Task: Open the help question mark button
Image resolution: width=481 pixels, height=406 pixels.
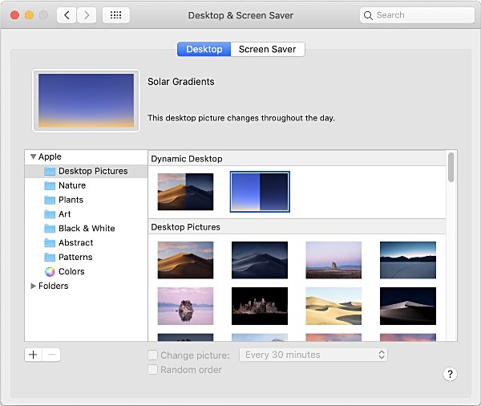Action: coord(450,374)
